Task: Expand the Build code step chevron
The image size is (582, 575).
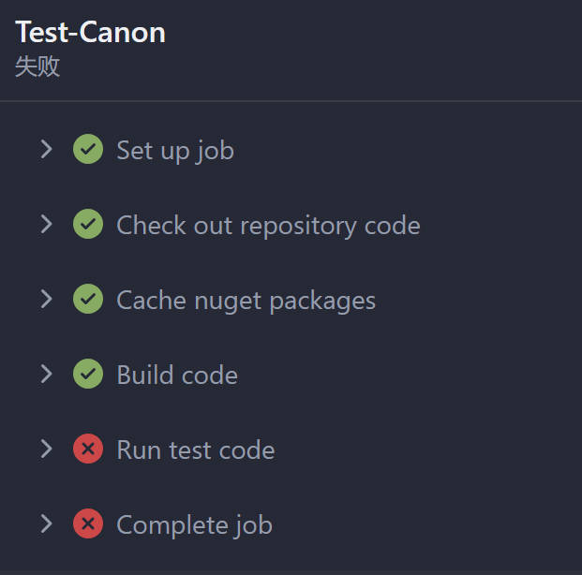Action: pos(47,374)
